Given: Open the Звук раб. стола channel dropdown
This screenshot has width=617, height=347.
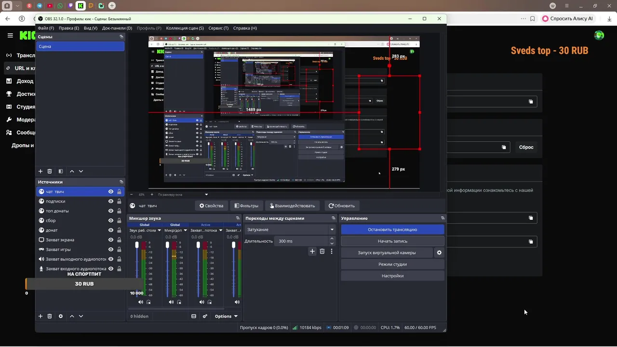Looking at the screenshot, I should tap(160, 230).
